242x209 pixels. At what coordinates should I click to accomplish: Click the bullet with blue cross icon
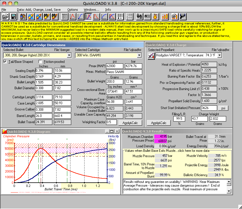(31, 16)
